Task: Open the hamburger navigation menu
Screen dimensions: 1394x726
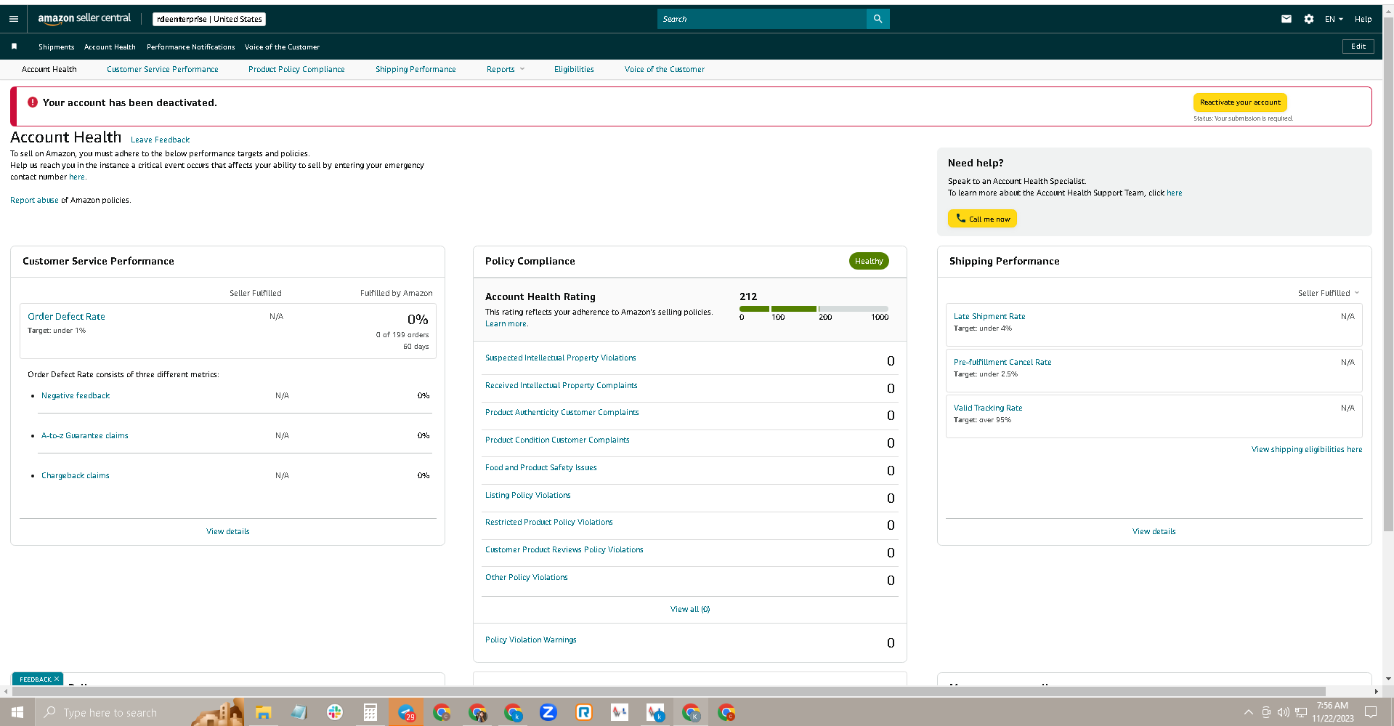Action: [x=14, y=19]
